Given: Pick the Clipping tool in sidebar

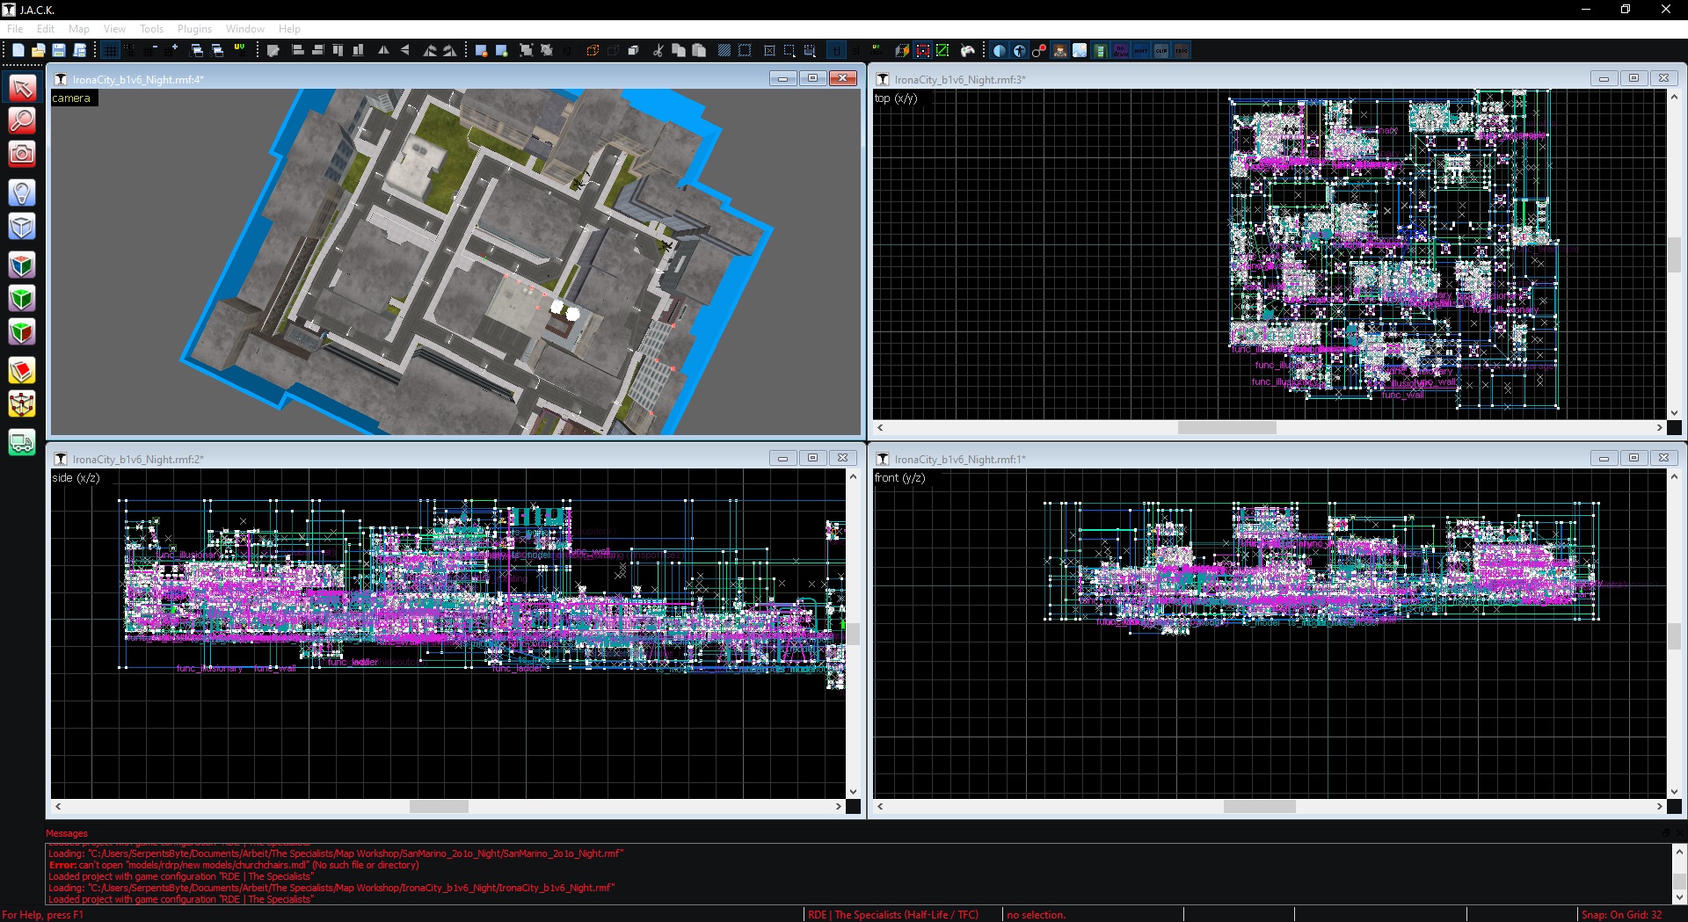Looking at the screenshot, I should coord(22,371).
